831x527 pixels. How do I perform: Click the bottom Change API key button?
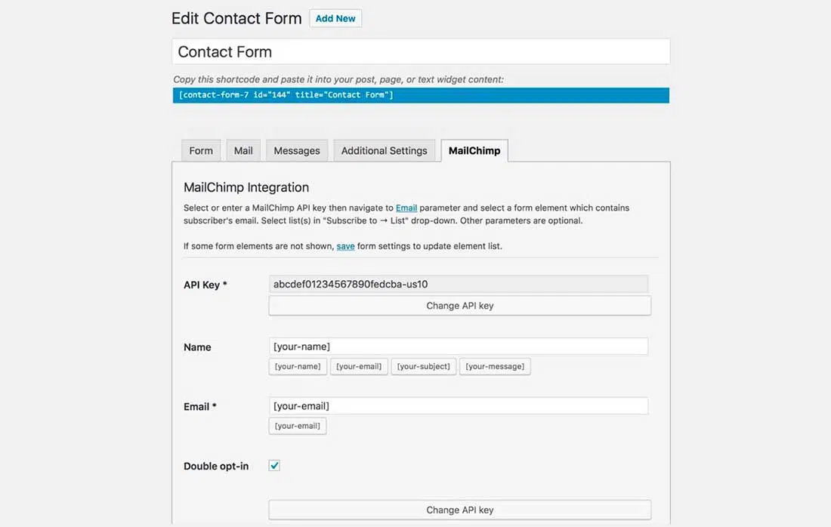[459, 510]
